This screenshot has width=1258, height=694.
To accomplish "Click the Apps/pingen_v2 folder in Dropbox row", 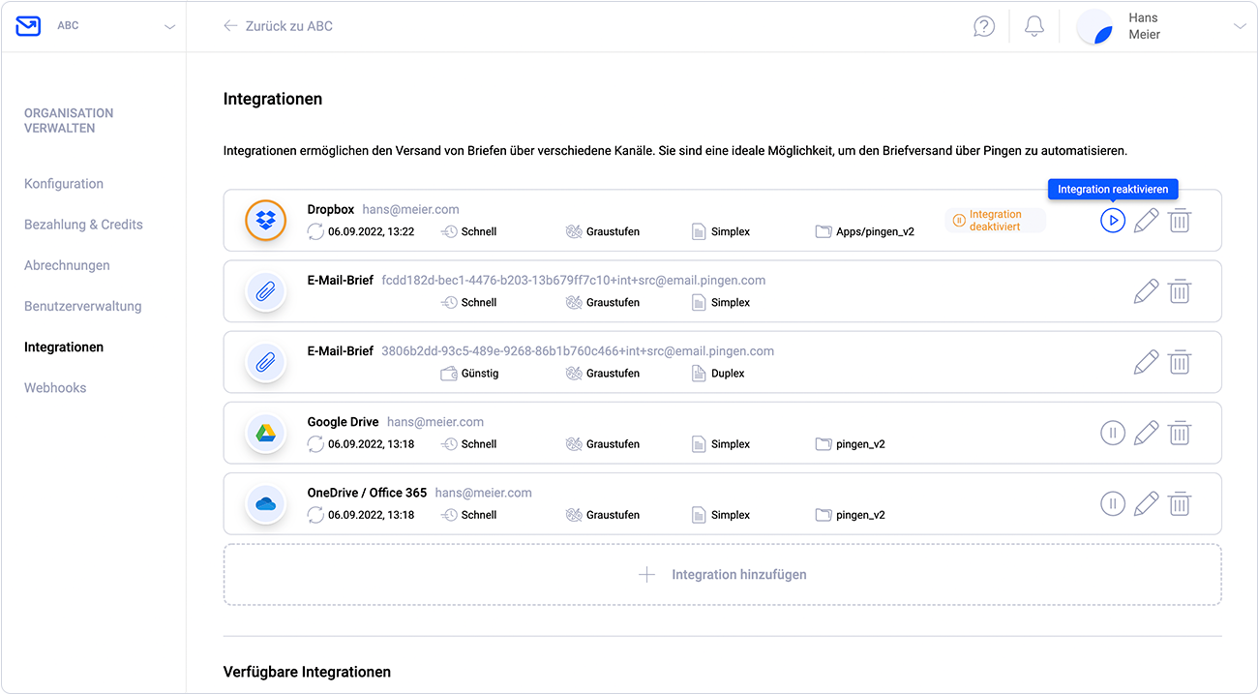I will click(875, 232).
